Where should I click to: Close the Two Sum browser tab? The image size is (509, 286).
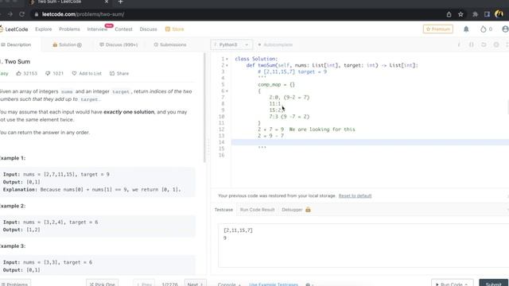pyautogui.click(x=106, y=2)
